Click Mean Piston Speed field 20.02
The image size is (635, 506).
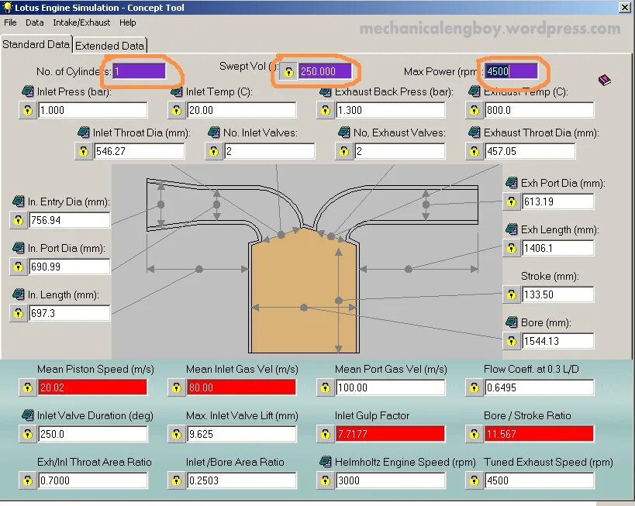click(x=93, y=387)
